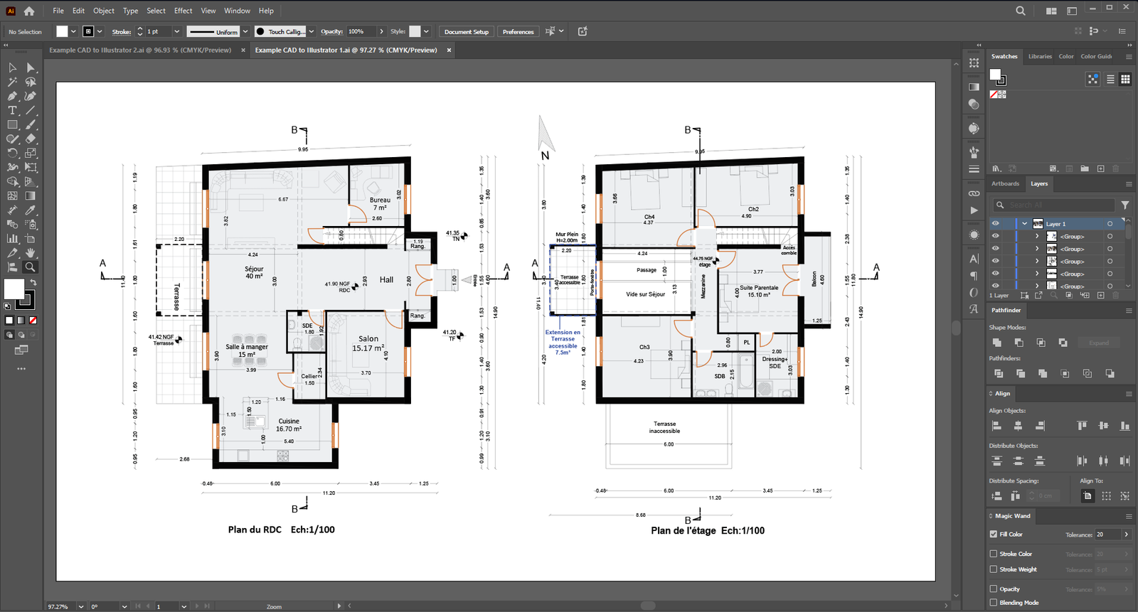Collapse the Layer 1 tree arrow
Viewport: 1138px width, 612px height.
tap(1025, 224)
